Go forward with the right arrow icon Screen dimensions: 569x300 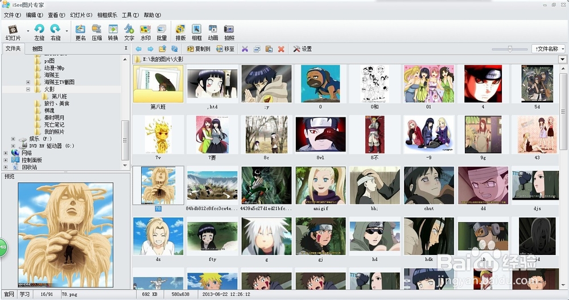click(151, 48)
